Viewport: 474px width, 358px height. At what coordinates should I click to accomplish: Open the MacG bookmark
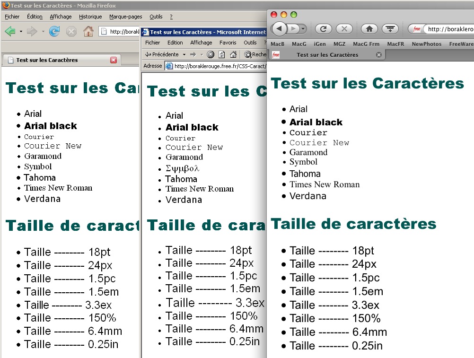coord(299,44)
